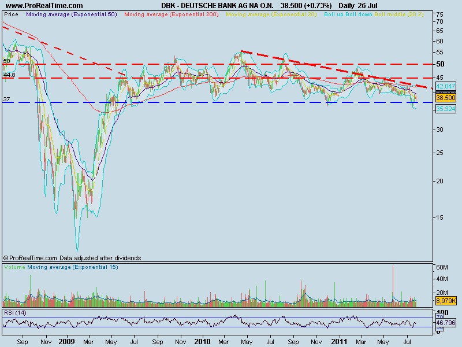Click the 2010 year marker on time axis
462x347 pixels.
tap(203, 342)
